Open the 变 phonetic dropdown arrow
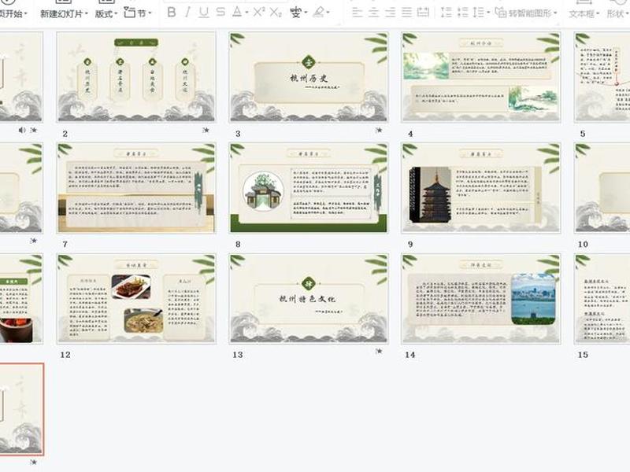The width and height of the screenshot is (630, 472). pyautogui.click(x=306, y=13)
